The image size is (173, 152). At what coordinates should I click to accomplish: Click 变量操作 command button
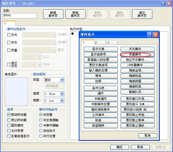(137, 54)
